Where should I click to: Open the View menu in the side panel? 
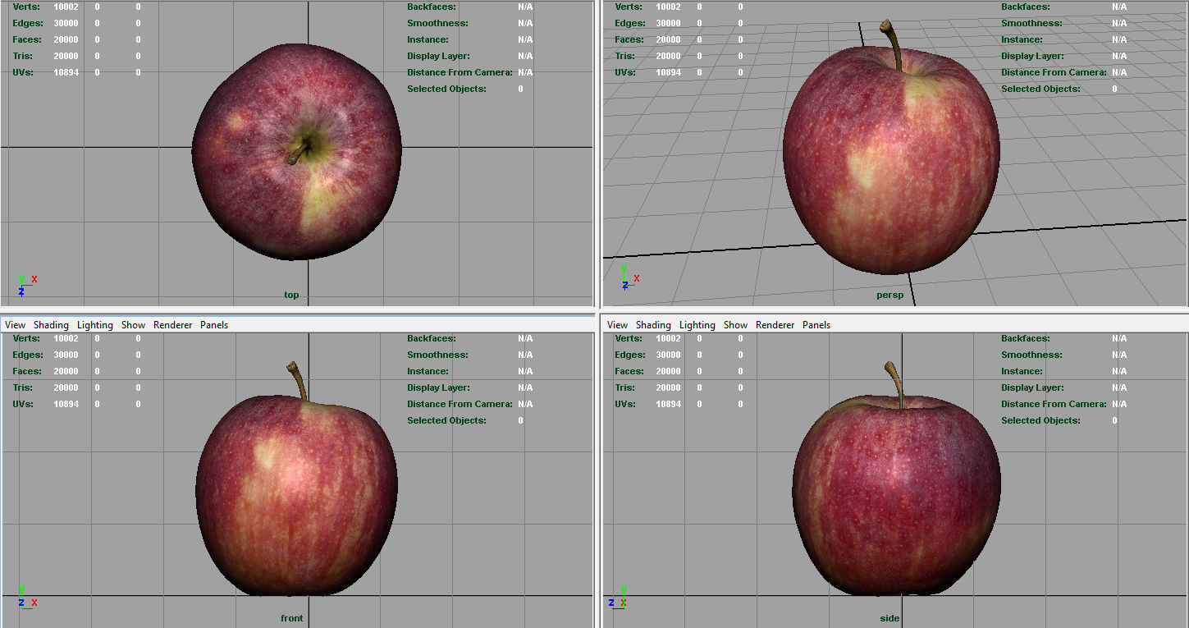click(x=617, y=325)
